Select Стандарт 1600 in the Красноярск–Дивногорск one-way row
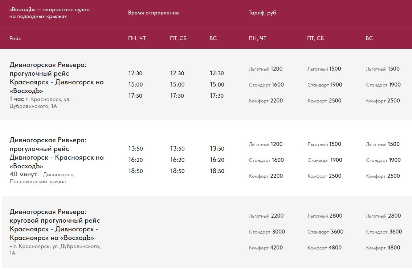The width and height of the screenshot is (412, 269). [x=266, y=85]
